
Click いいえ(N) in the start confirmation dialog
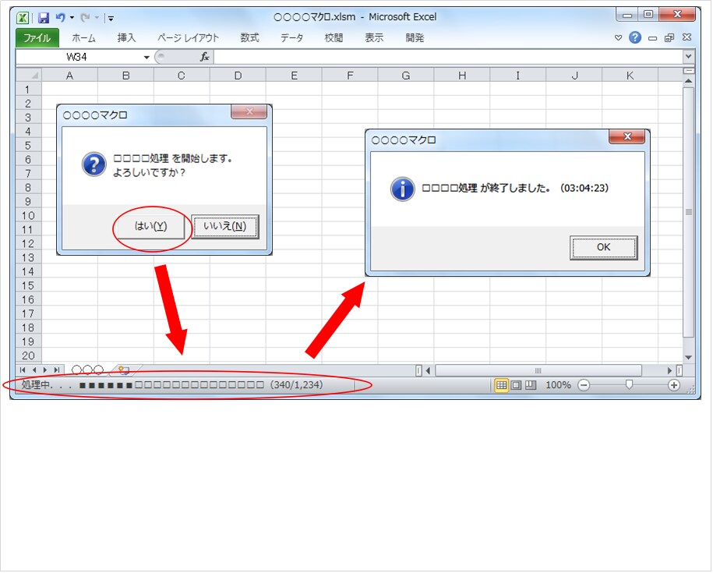pyautogui.click(x=225, y=226)
